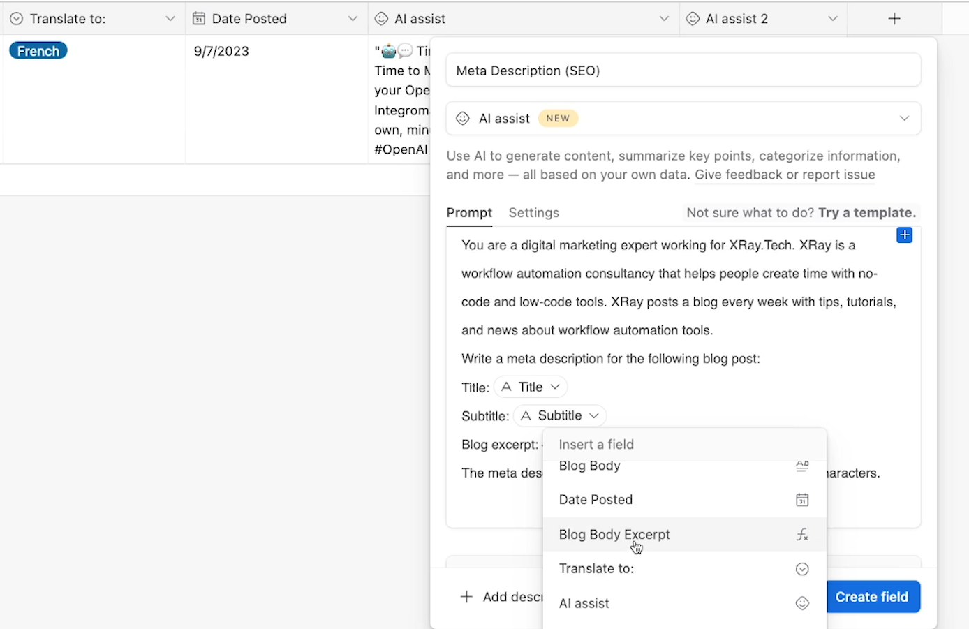Click the AI assist field-type smiley icon

tap(463, 119)
